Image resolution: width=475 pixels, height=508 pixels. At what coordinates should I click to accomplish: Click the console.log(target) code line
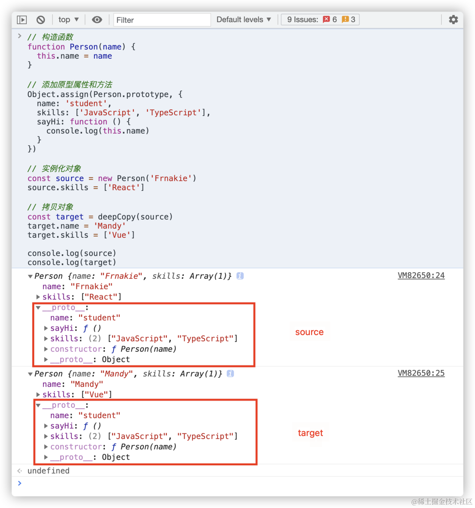click(72, 262)
